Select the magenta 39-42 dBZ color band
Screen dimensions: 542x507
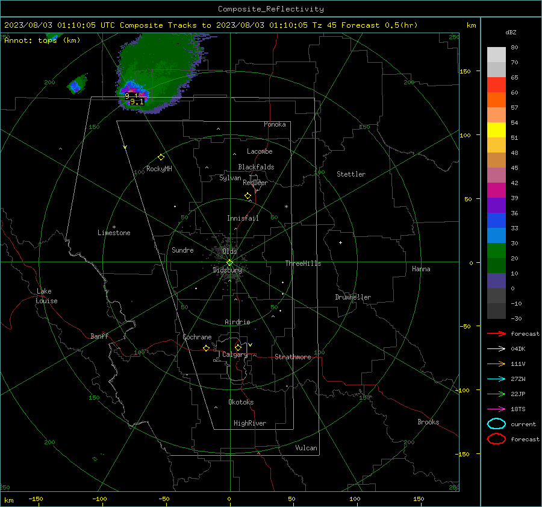click(x=496, y=191)
